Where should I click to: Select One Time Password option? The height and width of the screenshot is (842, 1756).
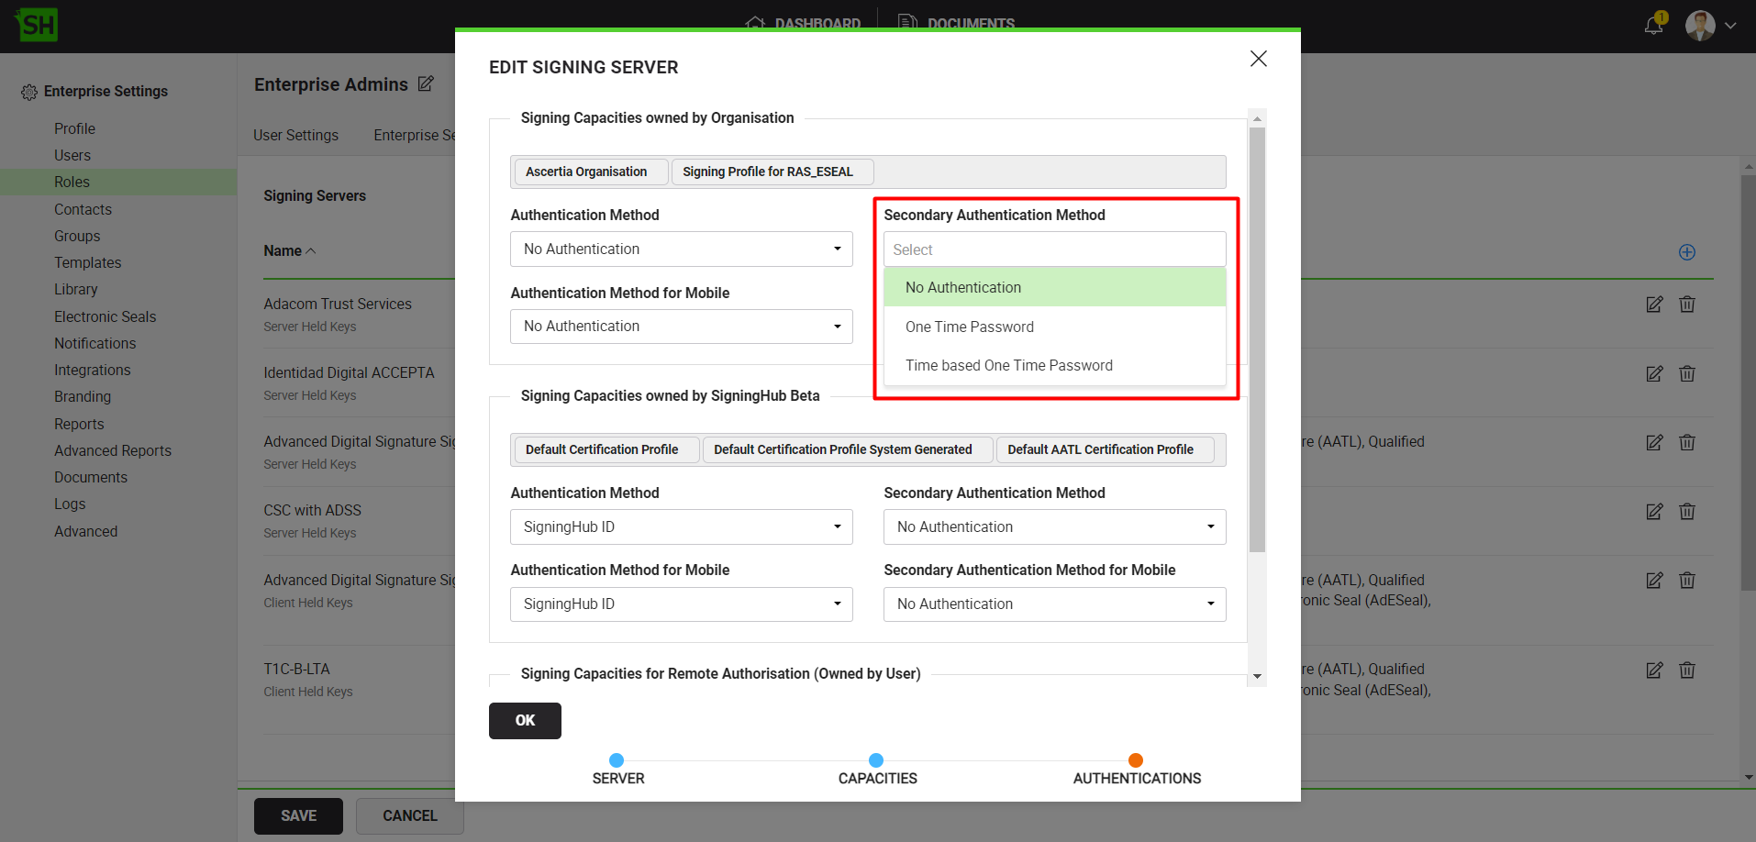click(x=969, y=327)
